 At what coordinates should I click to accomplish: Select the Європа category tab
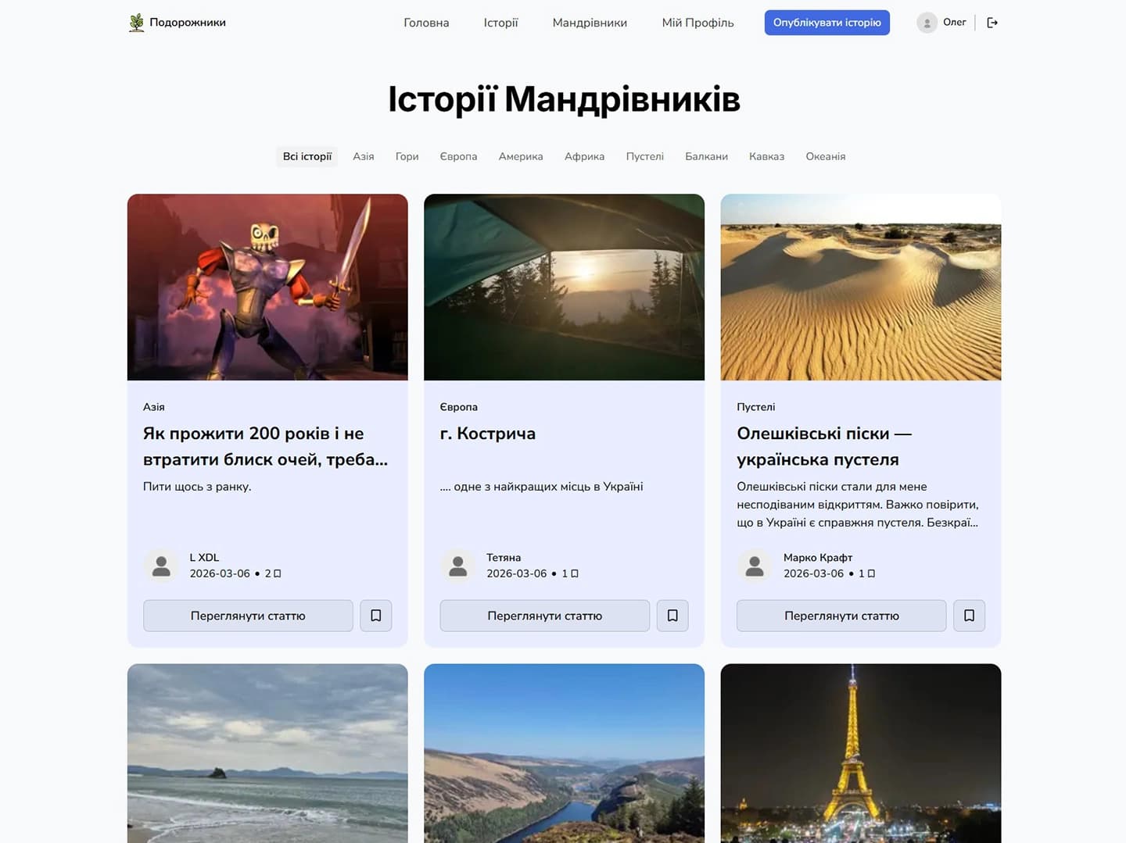[459, 156]
